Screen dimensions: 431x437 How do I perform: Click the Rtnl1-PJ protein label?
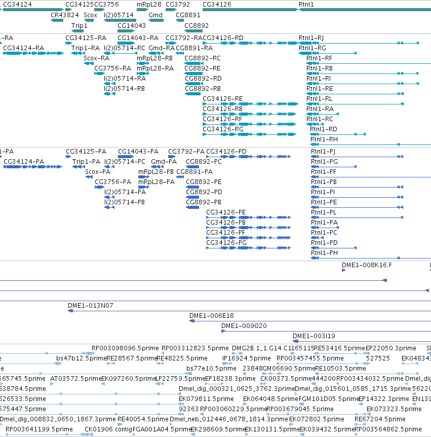(x=323, y=152)
